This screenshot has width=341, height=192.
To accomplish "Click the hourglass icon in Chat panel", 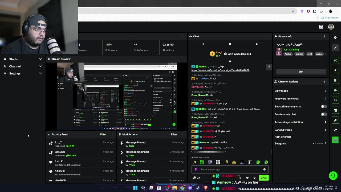I will [257, 44].
